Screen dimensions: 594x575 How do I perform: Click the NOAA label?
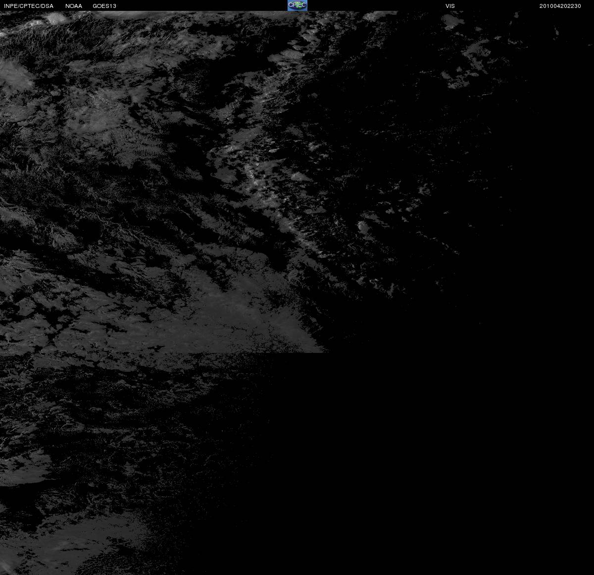[74, 6]
